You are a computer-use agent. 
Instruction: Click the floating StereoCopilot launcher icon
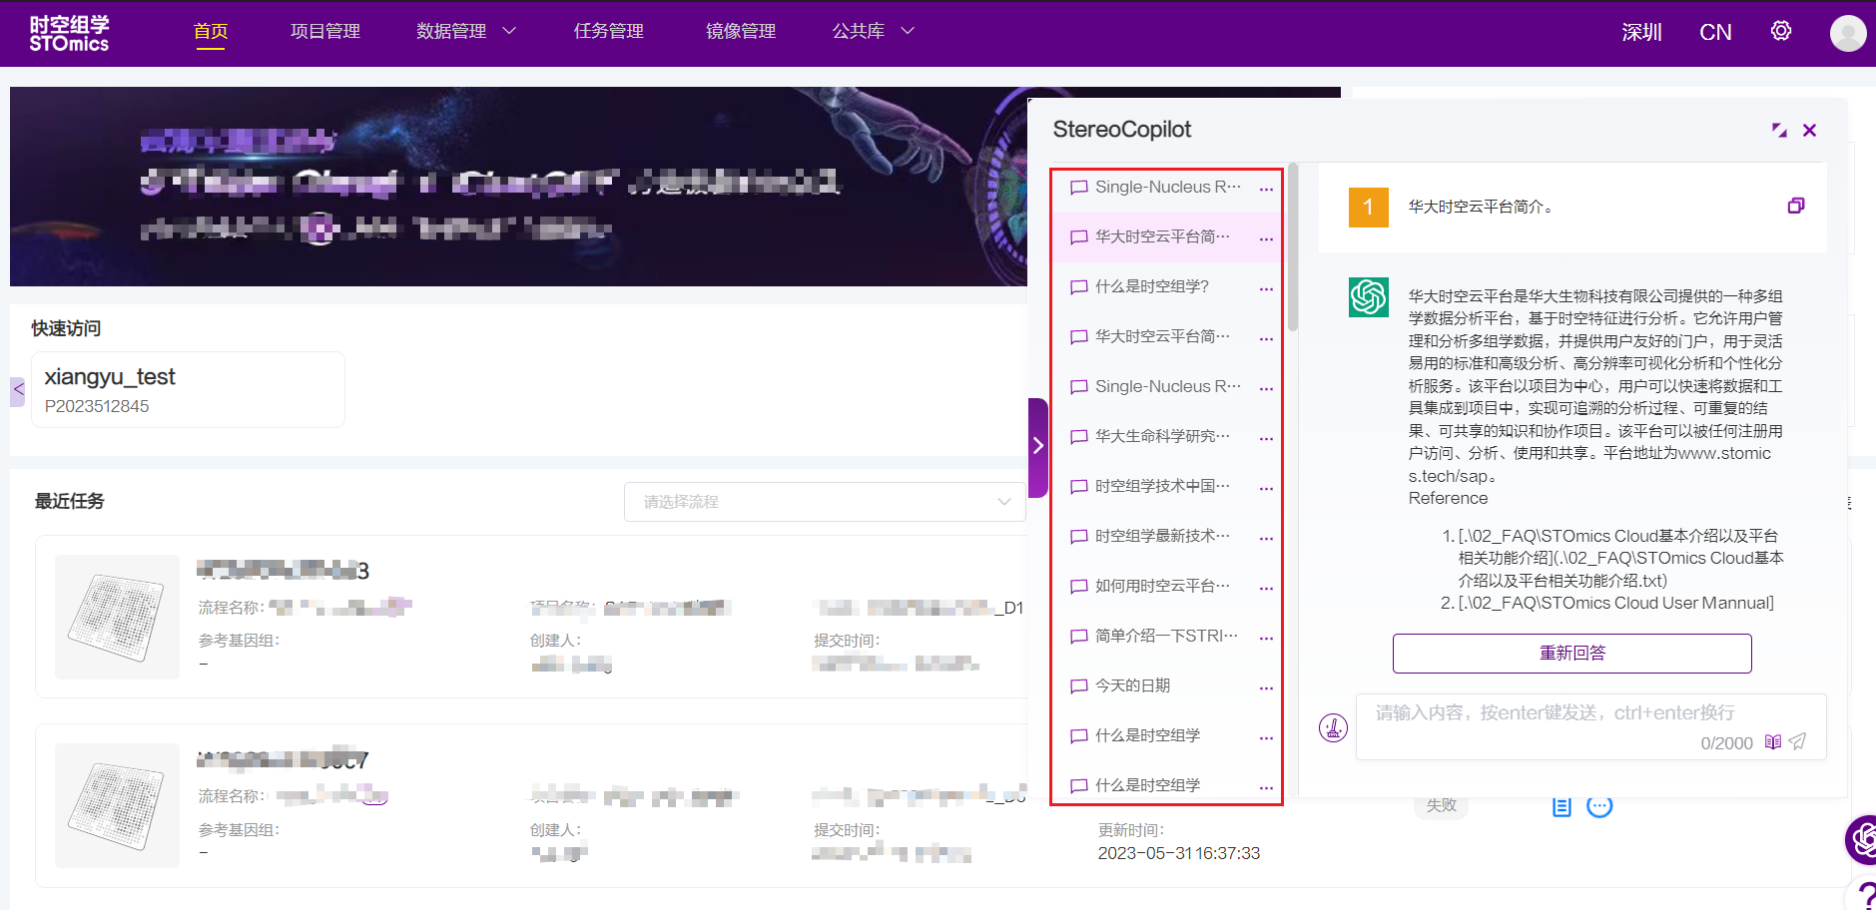tap(1862, 839)
